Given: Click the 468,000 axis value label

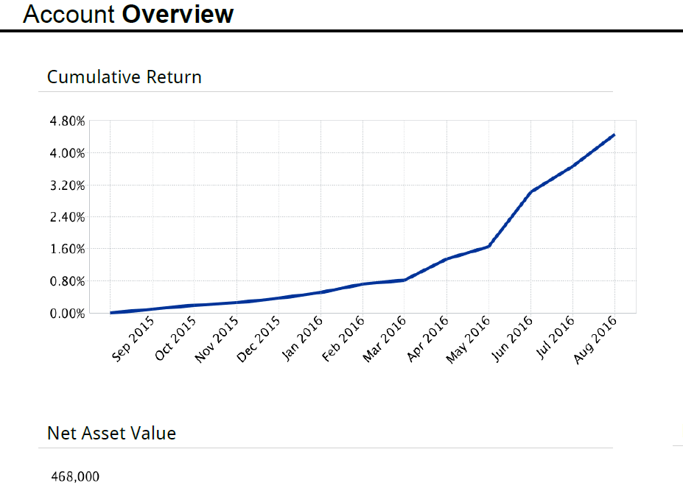Looking at the screenshot, I should 75,477.
